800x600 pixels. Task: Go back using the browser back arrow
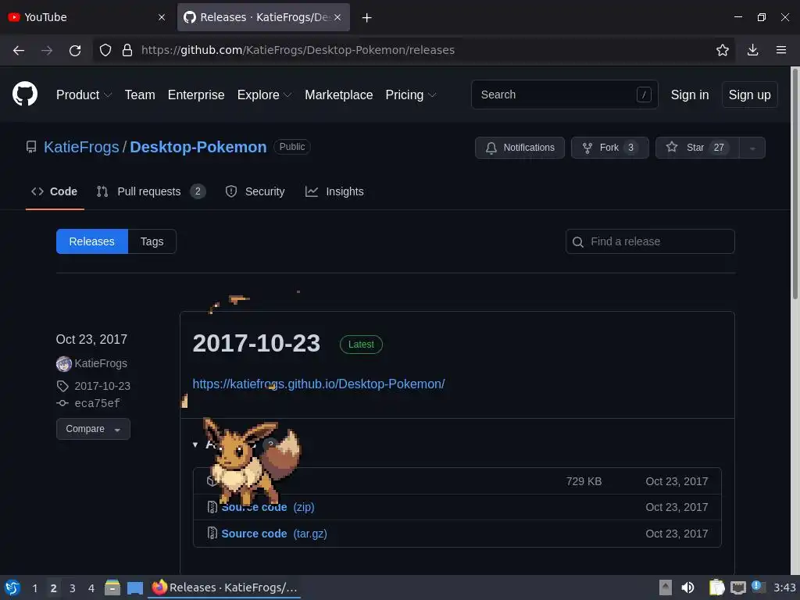coord(19,50)
